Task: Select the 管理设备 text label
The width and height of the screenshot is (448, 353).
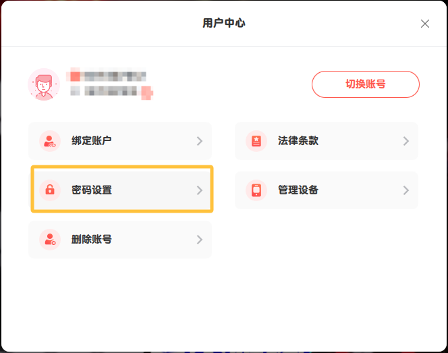Action: [x=298, y=190]
